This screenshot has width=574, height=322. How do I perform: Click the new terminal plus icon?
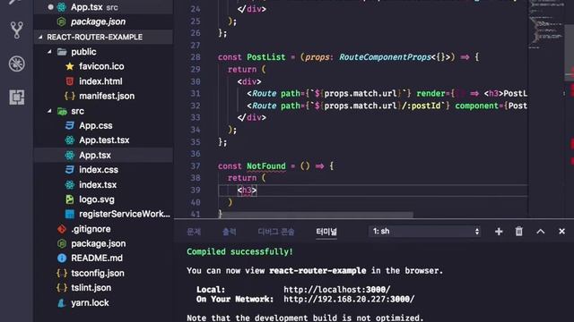(499, 232)
